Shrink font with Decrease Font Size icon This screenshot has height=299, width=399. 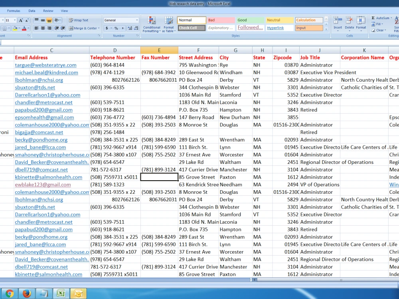27,20
